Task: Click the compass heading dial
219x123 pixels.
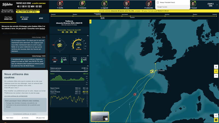Action: coord(60,45)
